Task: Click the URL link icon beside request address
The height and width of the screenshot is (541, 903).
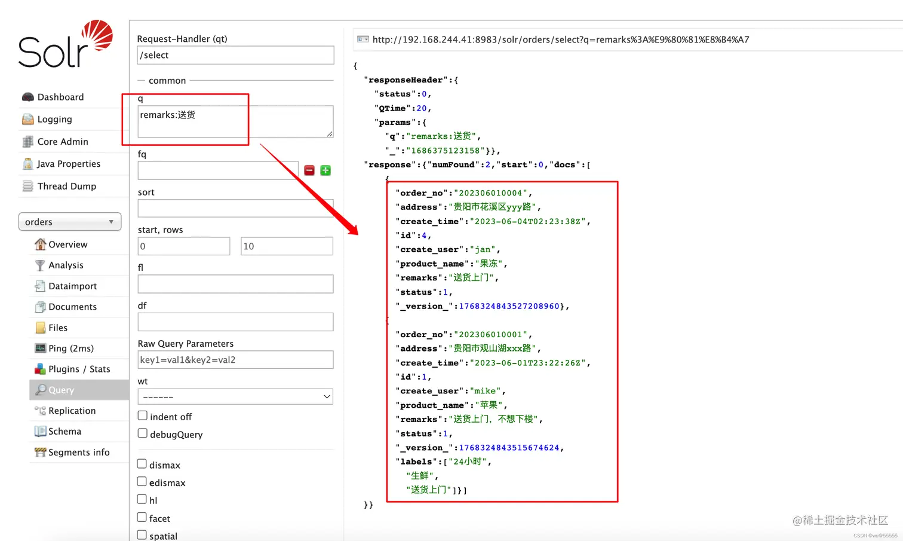Action: point(363,39)
